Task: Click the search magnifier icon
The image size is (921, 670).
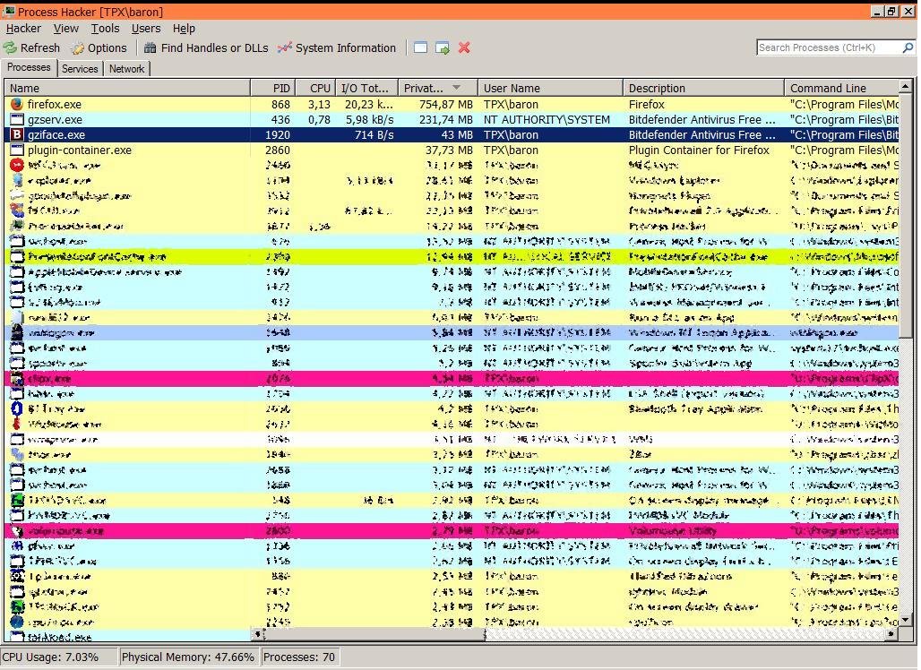Action: tap(907, 48)
